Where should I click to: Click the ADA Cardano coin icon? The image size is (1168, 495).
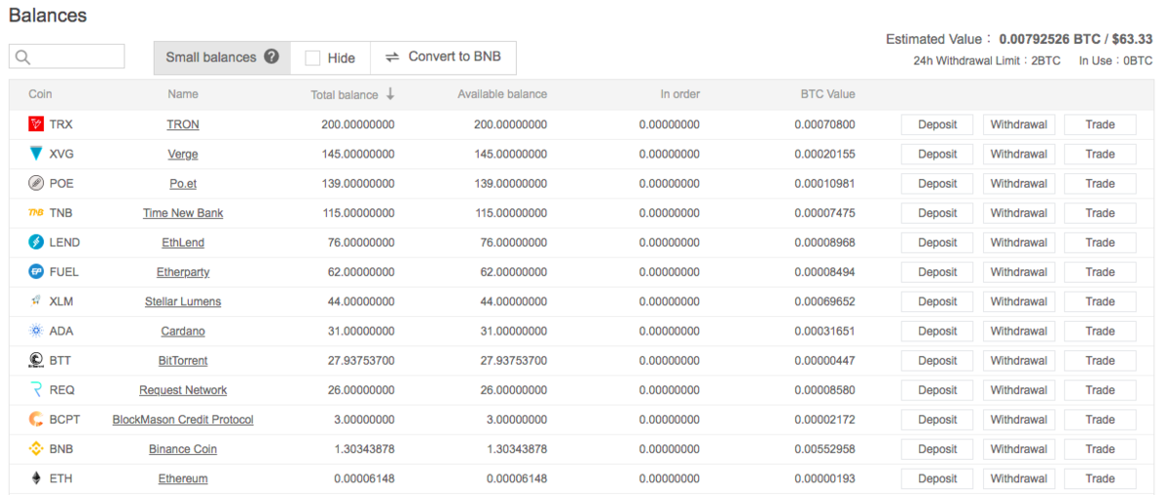pyautogui.click(x=36, y=331)
